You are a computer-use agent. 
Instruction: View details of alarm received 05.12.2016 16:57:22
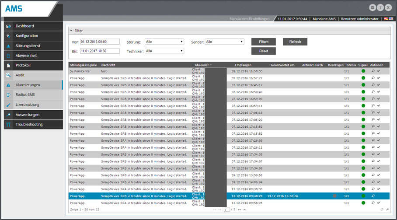coord(373,78)
